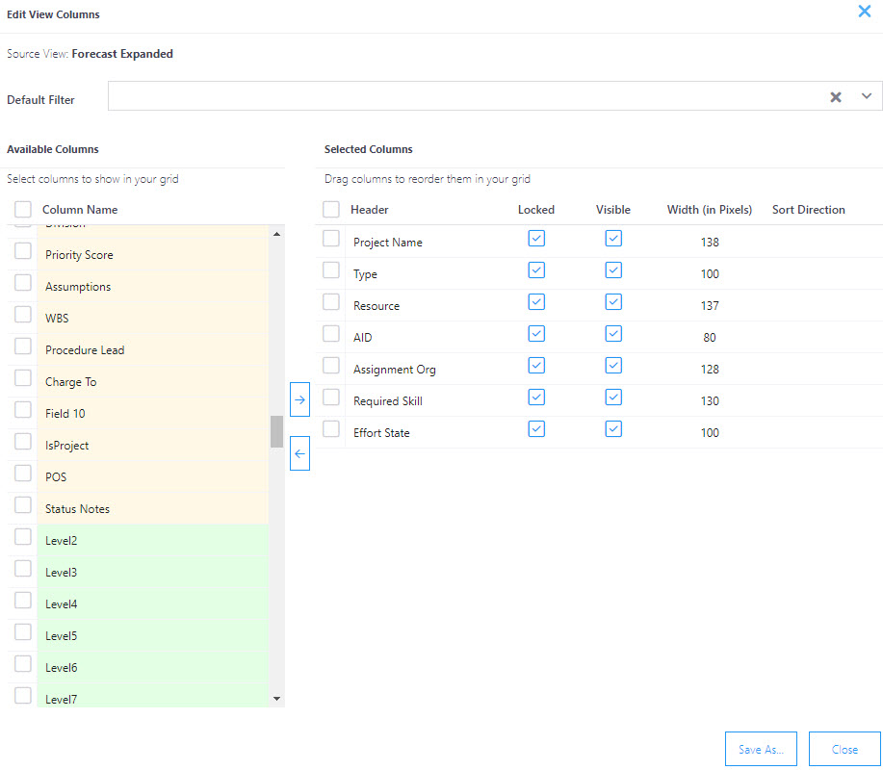Select all columns with the Column Name header checkbox
Viewport: 883px width, 770px height.
[x=22, y=208]
